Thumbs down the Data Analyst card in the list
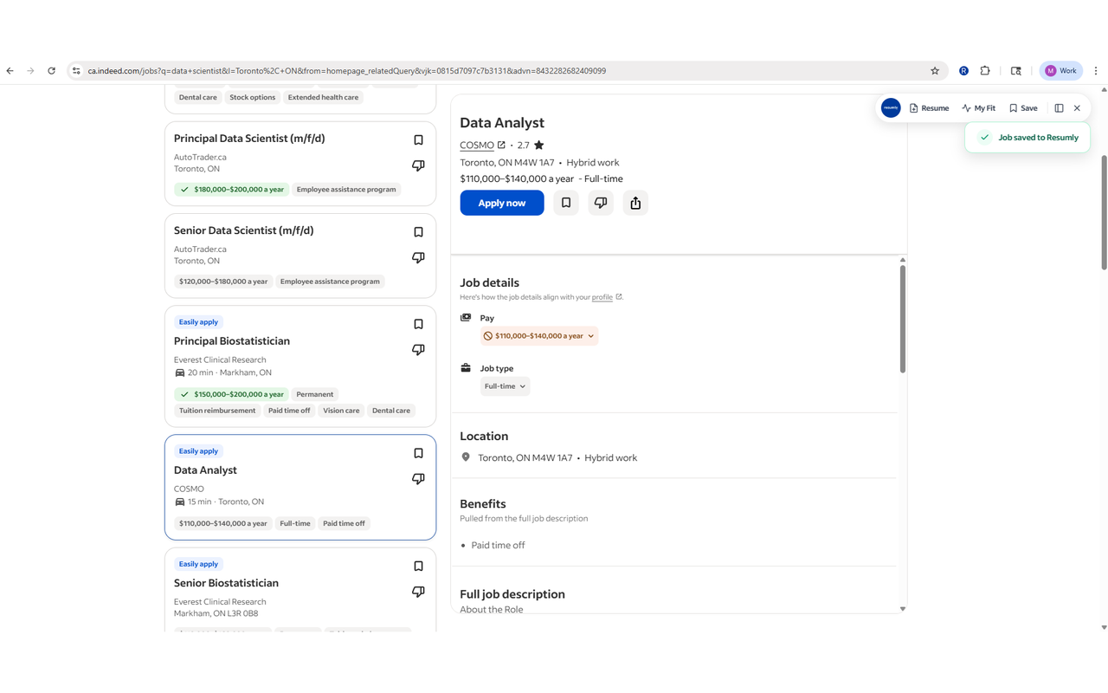 pyautogui.click(x=418, y=479)
